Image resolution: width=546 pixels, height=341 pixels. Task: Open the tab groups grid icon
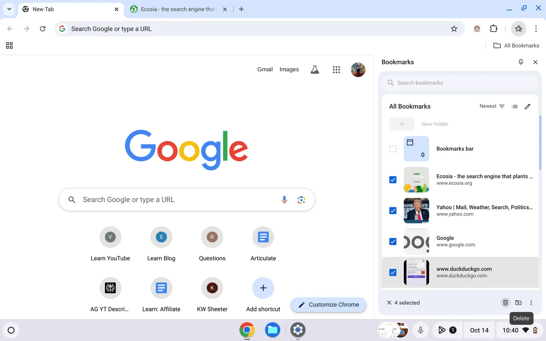click(9, 46)
